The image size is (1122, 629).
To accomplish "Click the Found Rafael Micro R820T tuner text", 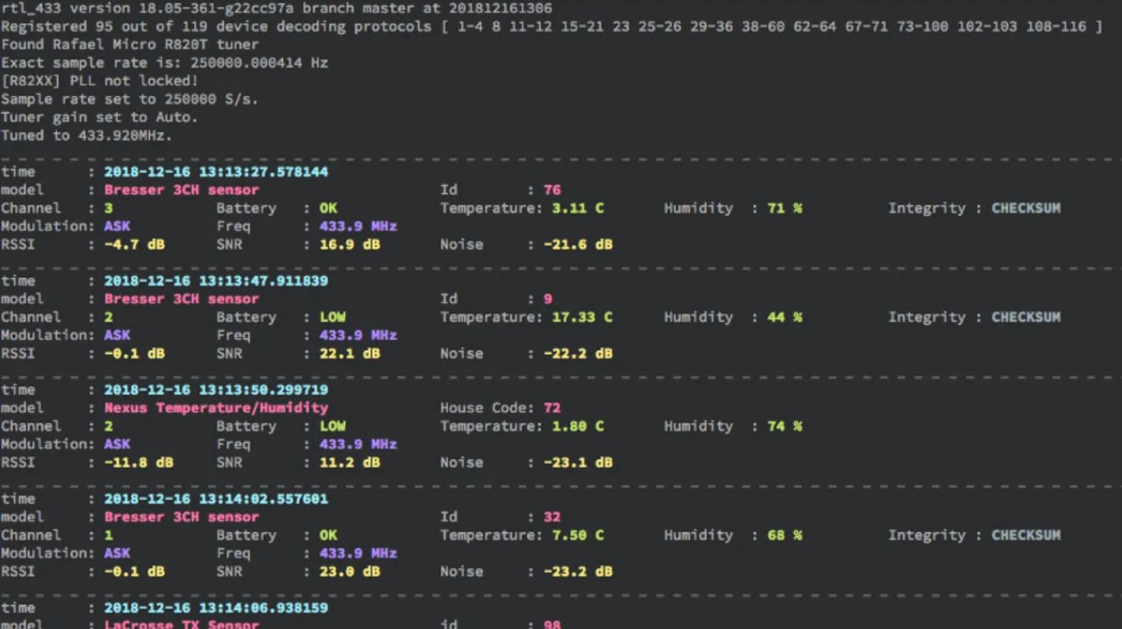I will [x=129, y=44].
